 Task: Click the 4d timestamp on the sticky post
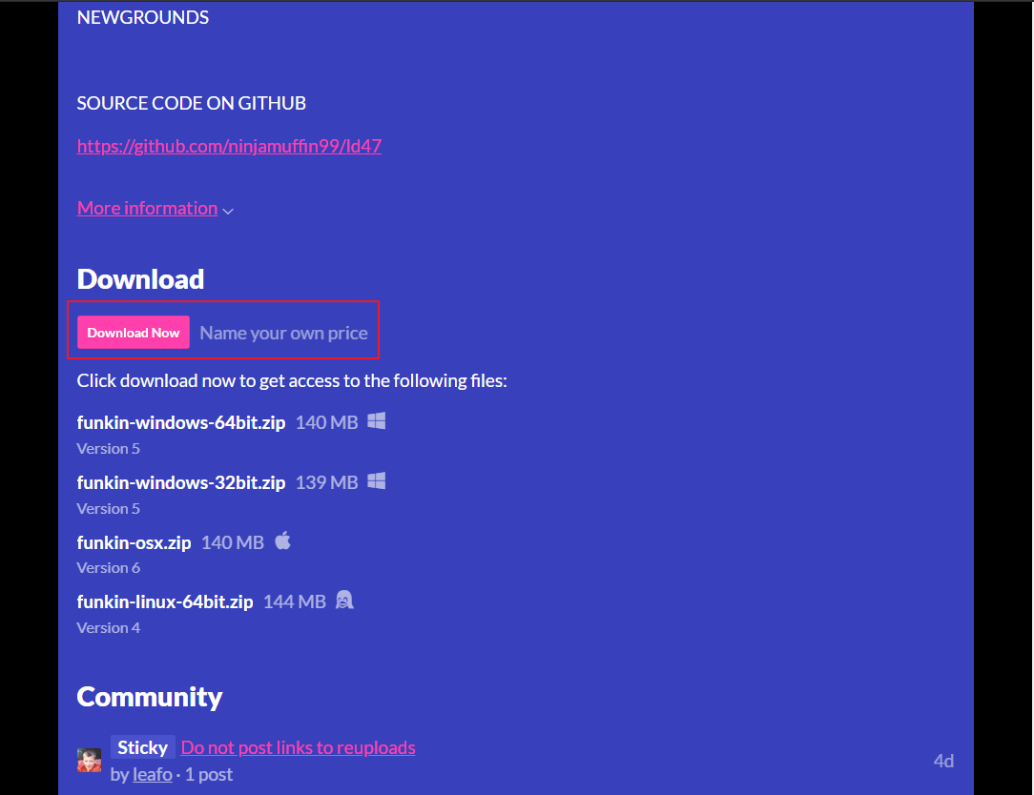point(943,761)
